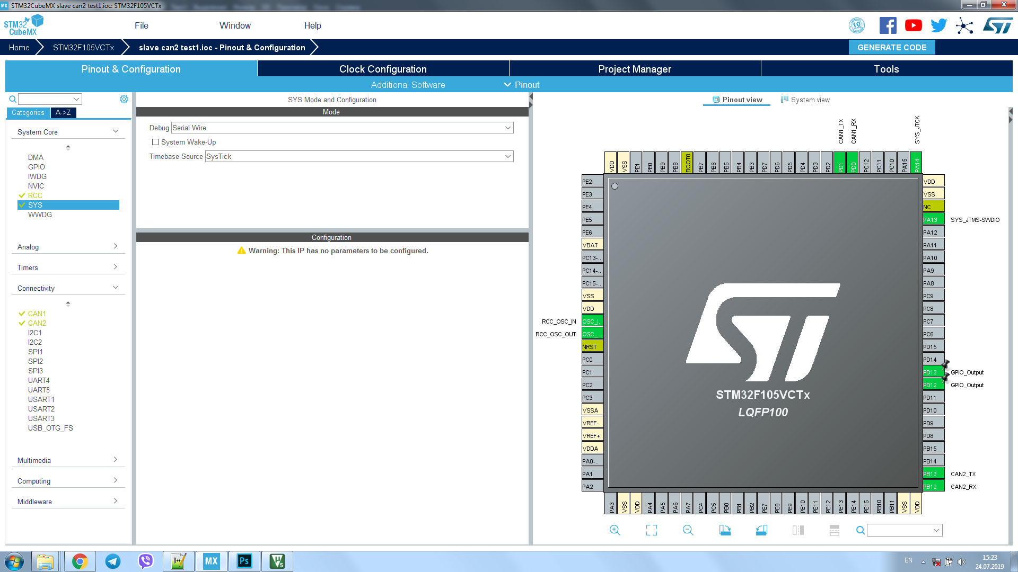Click the zoom out icon below chip
1018x572 pixels.
pyautogui.click(x=688, y=530)
